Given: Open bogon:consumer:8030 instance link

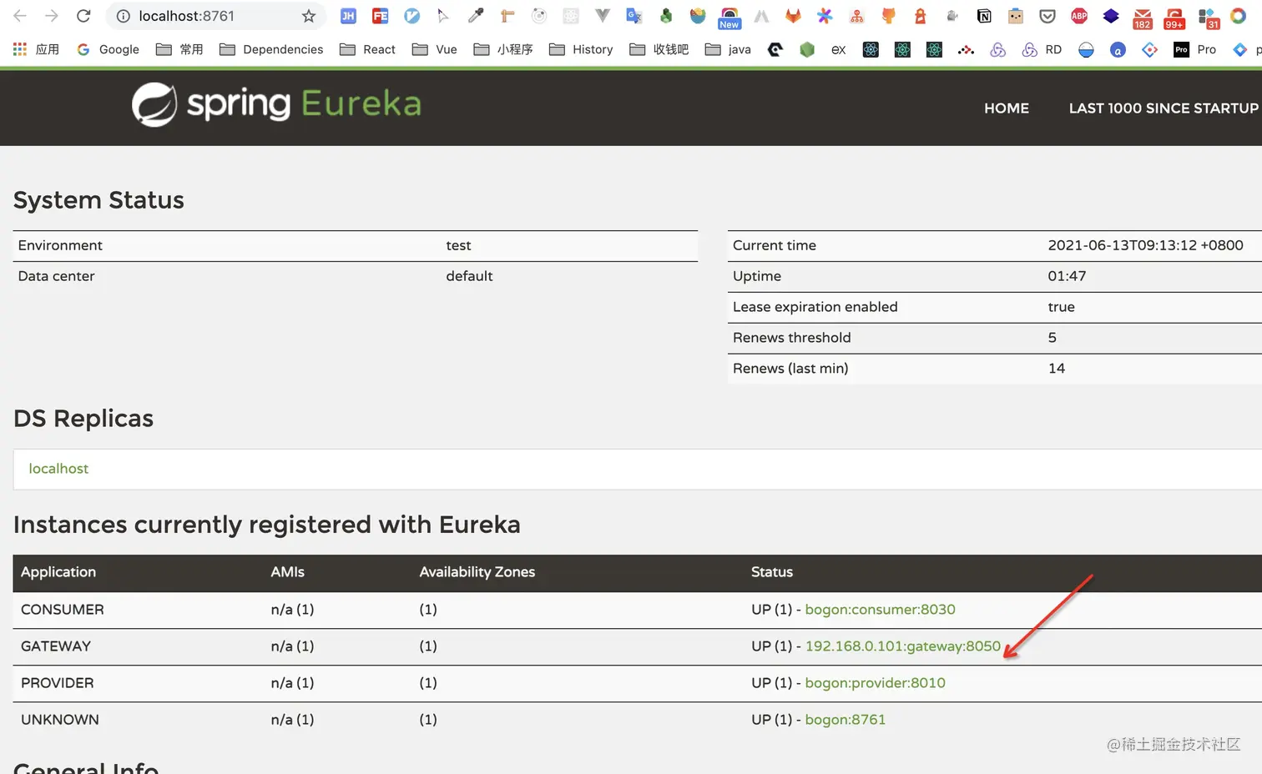Looking at the screenshot, I should [x=880, y=610].
